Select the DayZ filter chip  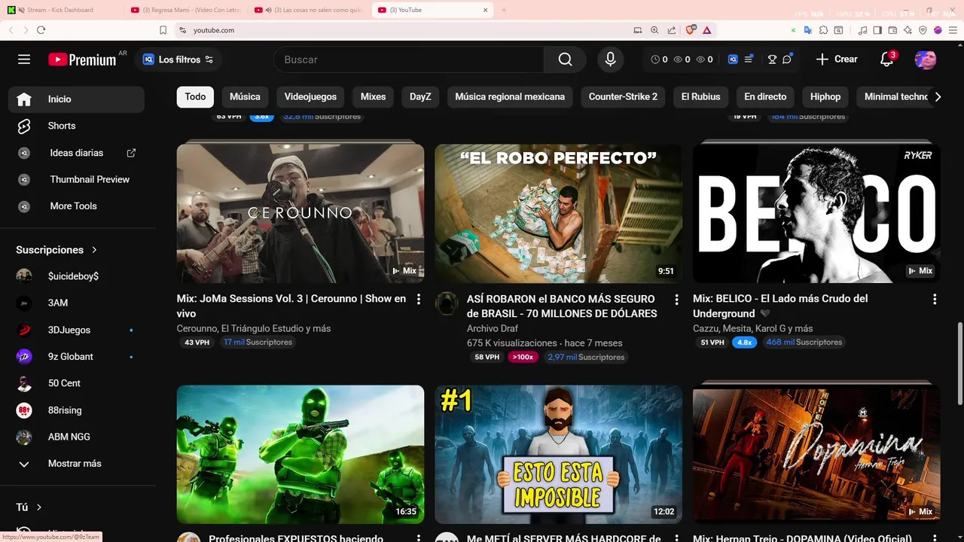point(420,96)
